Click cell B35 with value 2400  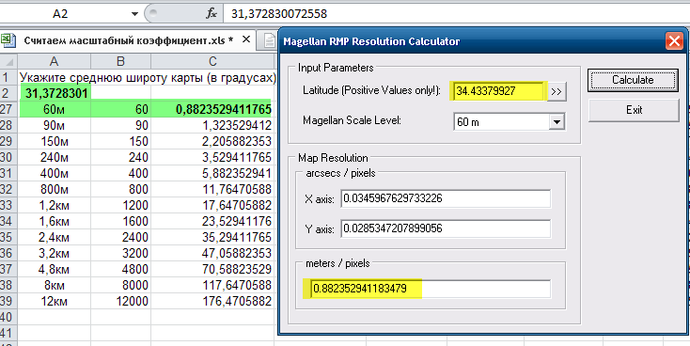120,237
